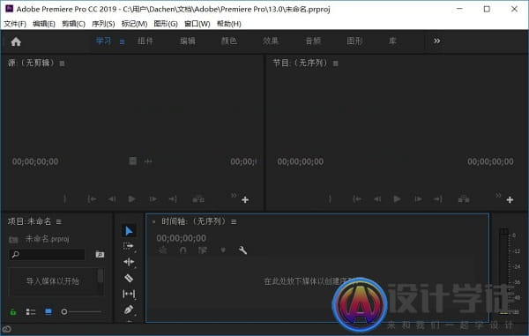The width and height of the screenshot is (529, 336).
Task: Expand more buttons chevron in Source monitor
Action: [234, 195]
